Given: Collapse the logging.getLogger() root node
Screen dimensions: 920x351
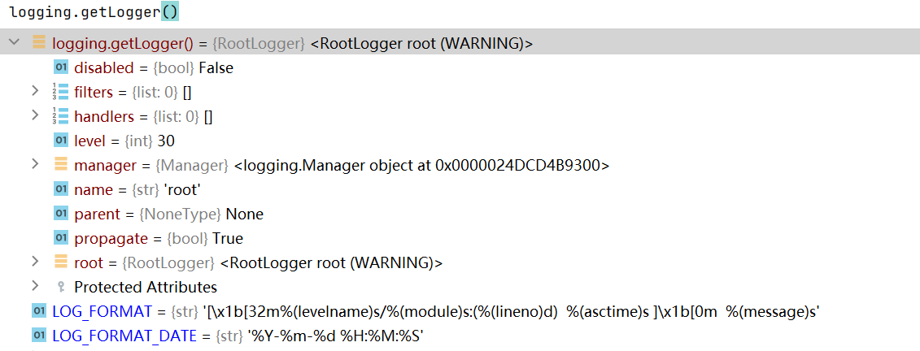Looking at the screenshot, I should coord(14,43).
